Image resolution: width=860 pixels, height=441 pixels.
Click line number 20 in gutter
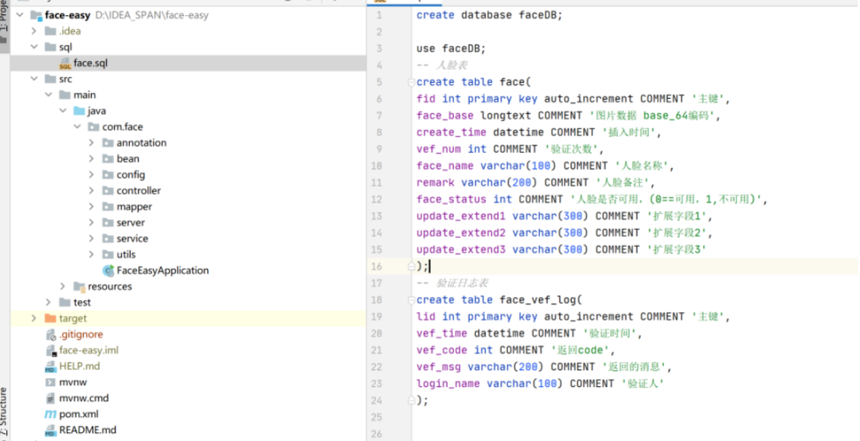pyautogui.click(x=377, y=334)
